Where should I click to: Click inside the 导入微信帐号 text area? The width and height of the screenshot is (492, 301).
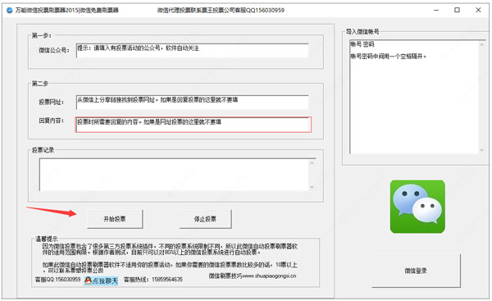413,97
